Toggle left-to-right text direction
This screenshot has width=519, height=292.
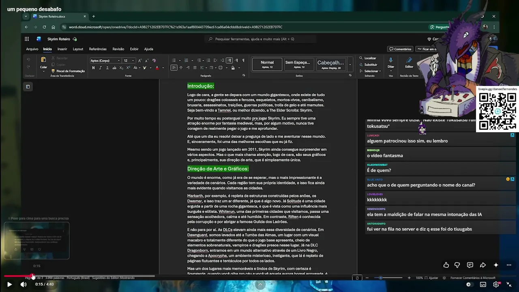coord(229,60)
